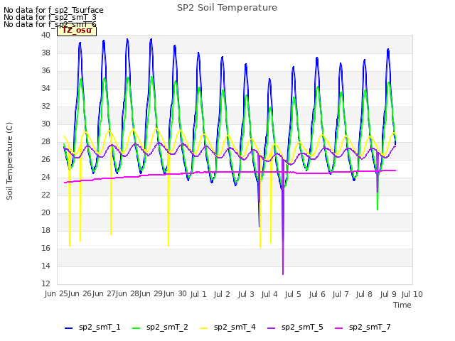Click the No data for f_sp2_smT_3 message

pos(50,17)
